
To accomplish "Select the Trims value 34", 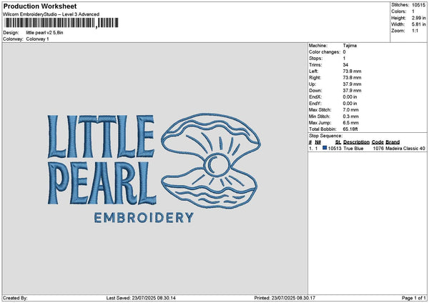I will coord(345,65).
